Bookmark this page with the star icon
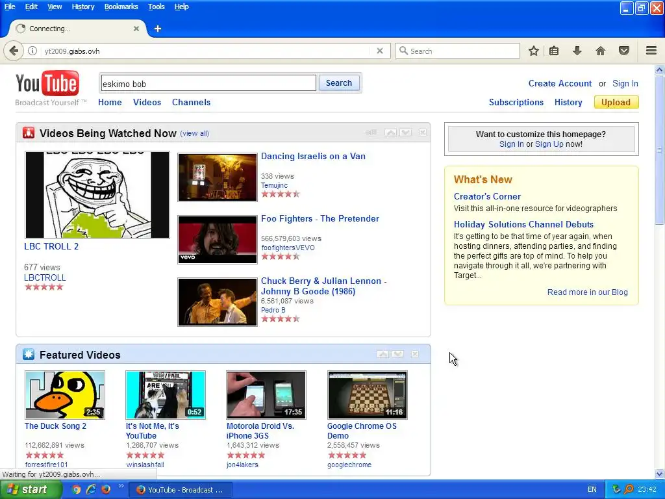This screenshot has width=665, height=499. click(534, 51)
